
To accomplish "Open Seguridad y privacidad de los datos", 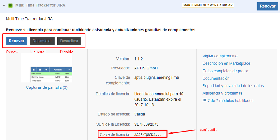I will [x=233, y=86].
